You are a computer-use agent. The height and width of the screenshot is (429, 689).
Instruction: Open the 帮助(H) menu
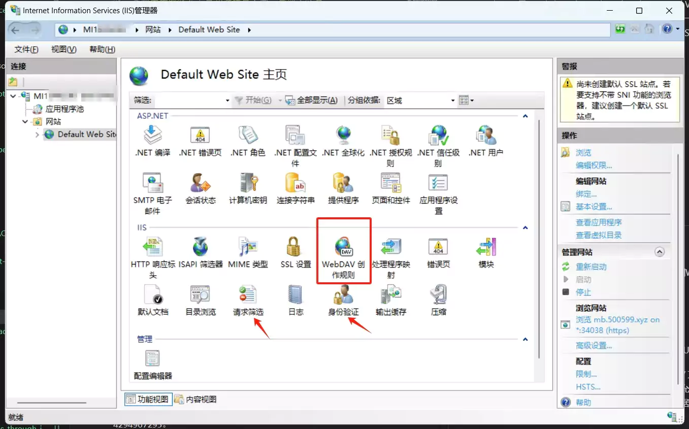click(x=102, y=49)
